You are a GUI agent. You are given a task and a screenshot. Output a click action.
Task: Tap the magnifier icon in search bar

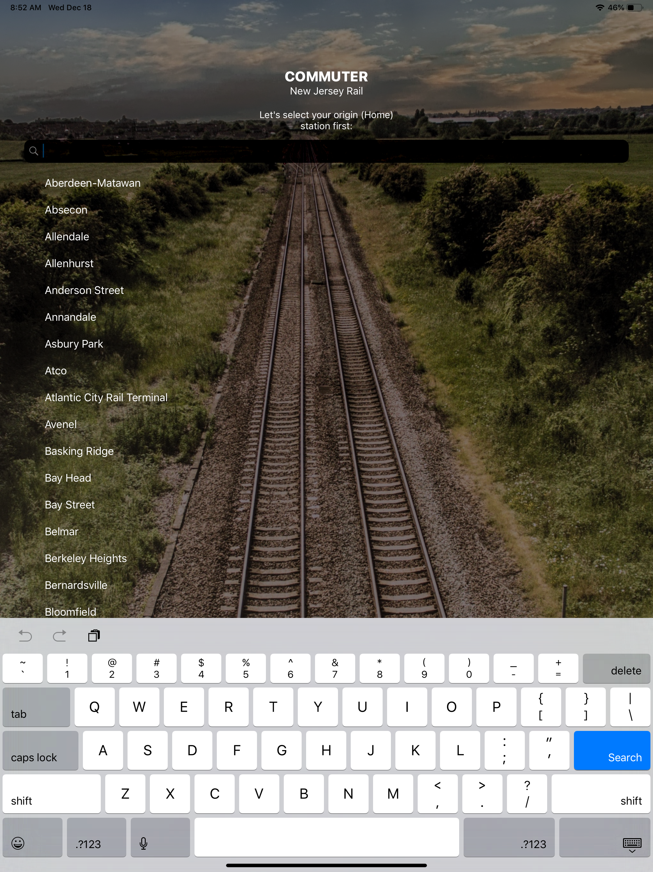(x=34, y=151)
